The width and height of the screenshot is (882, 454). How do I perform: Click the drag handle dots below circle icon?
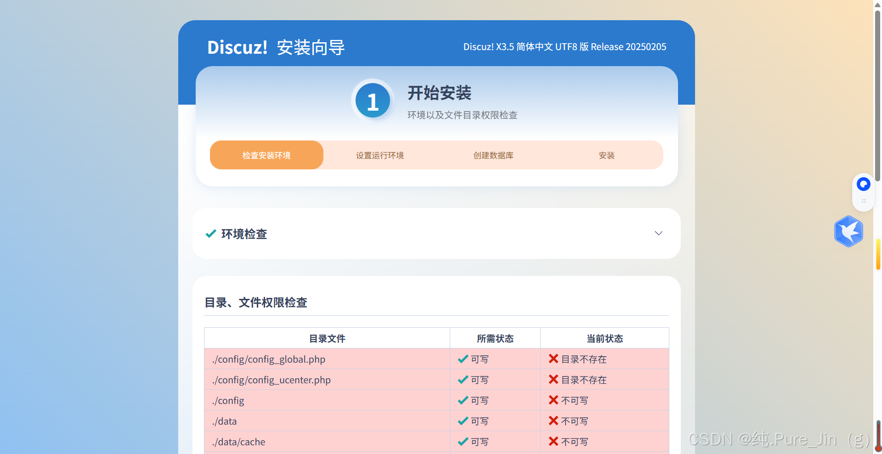pos(864,201)
